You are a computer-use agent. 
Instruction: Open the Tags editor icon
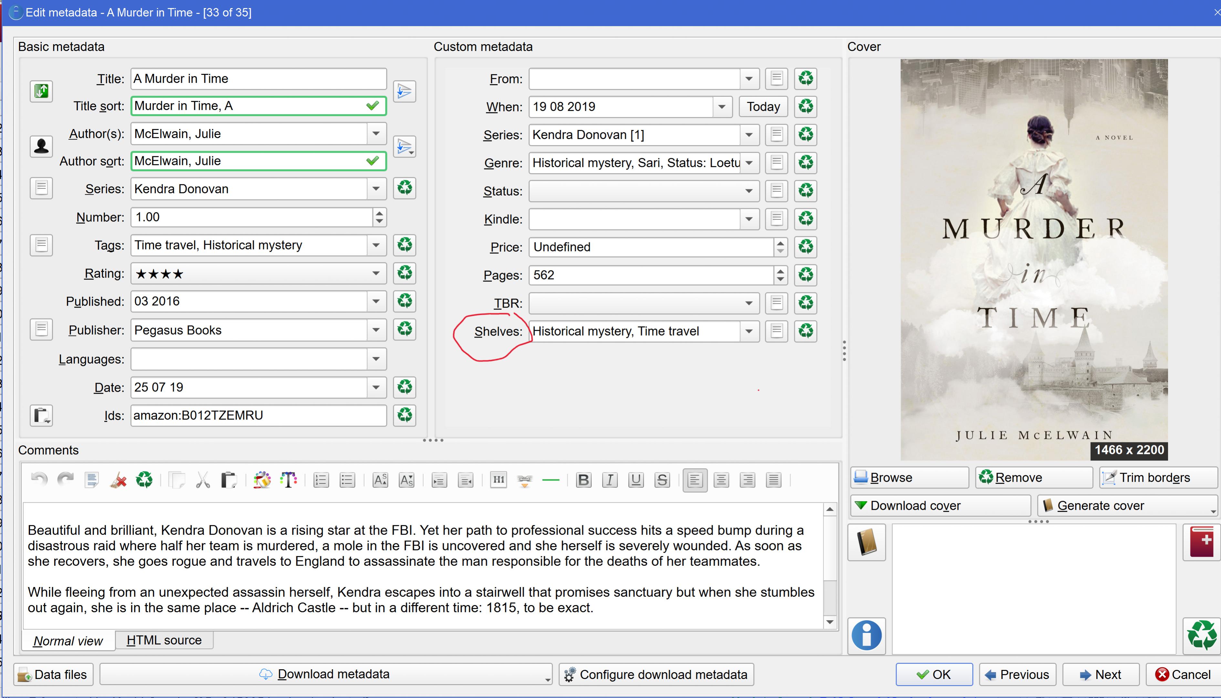[41, 245]
